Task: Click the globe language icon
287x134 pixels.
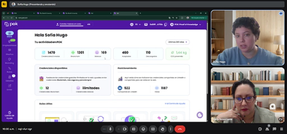Action: (x=132, y=25)
